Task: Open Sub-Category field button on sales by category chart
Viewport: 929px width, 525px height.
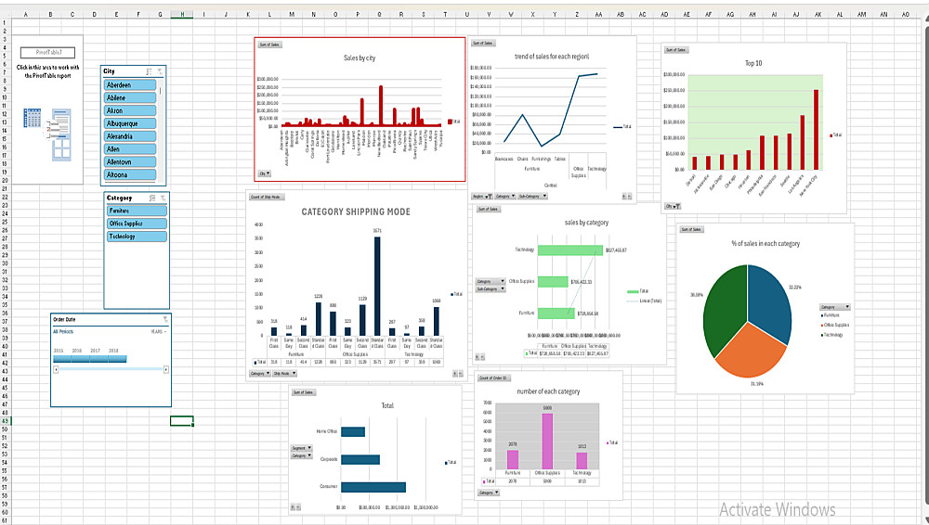Action: tap(491, 288)
